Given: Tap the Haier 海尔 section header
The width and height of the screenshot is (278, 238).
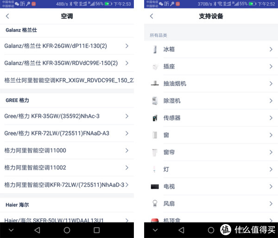Looking at the screenshot, I should 18,205.
